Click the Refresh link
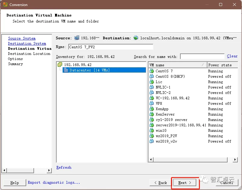 (x=64, y=167)
